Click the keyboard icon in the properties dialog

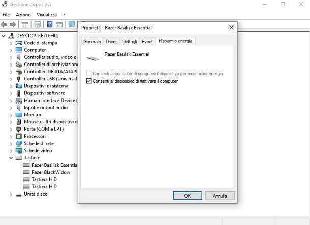tap(93, 58)
